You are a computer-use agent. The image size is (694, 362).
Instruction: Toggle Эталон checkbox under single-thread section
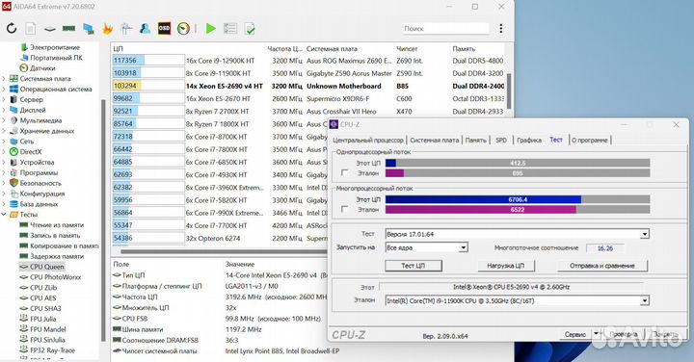345,173
